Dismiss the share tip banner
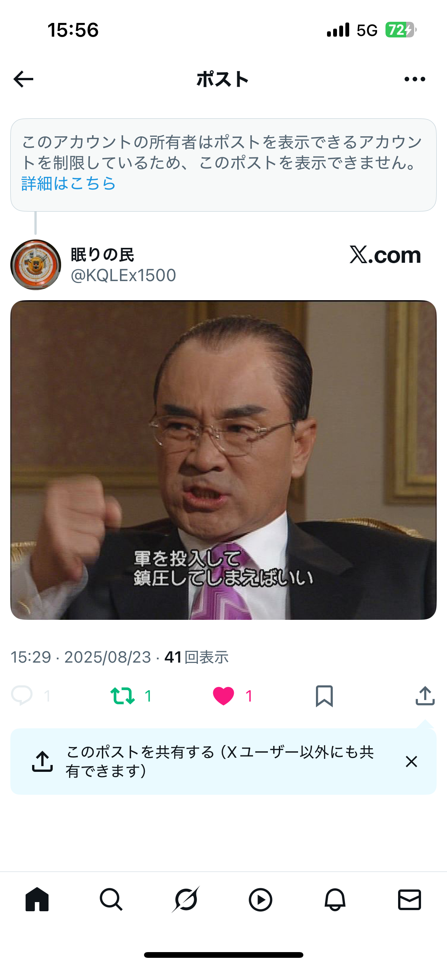This screenshot has height=967, width=447. coord(411,762)
